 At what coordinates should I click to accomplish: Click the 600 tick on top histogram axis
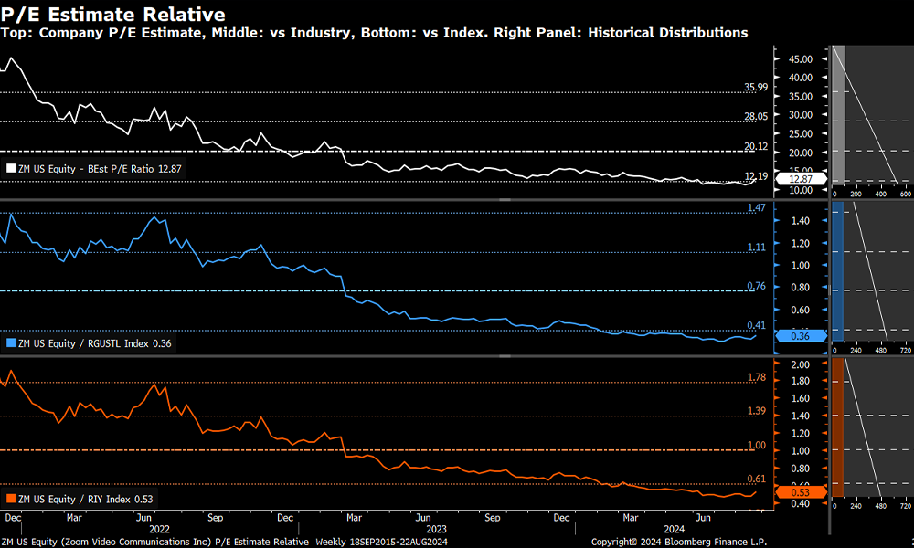point(905,195)
